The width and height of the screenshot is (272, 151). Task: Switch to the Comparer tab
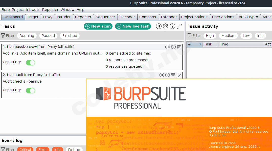(148, 17)
